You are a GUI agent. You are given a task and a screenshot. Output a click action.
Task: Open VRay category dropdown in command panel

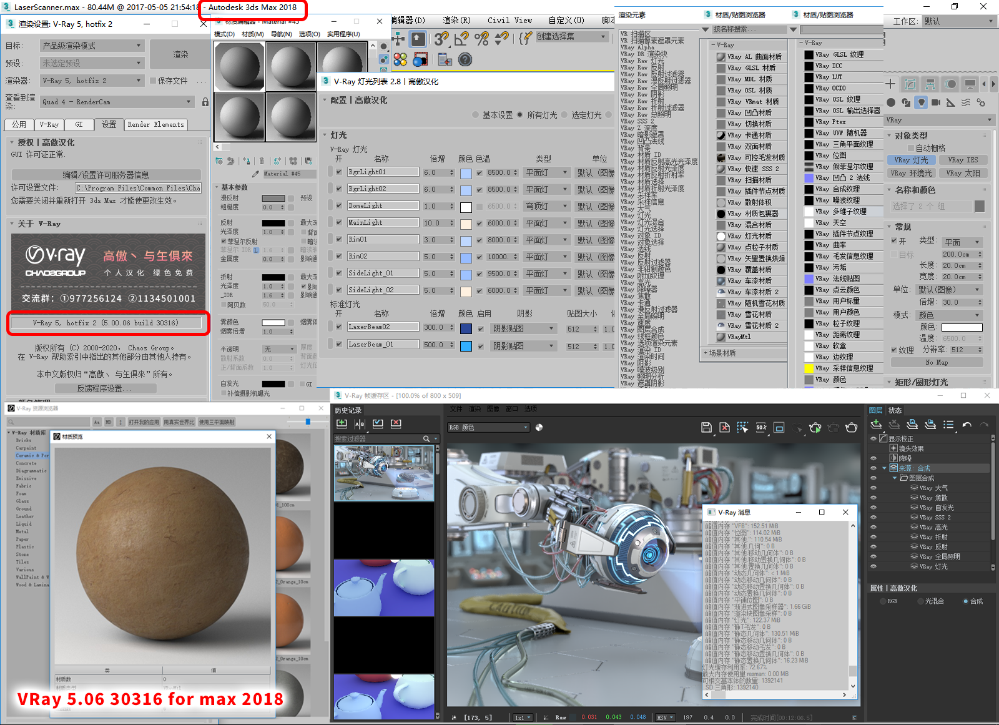click(x=940, y=120)
